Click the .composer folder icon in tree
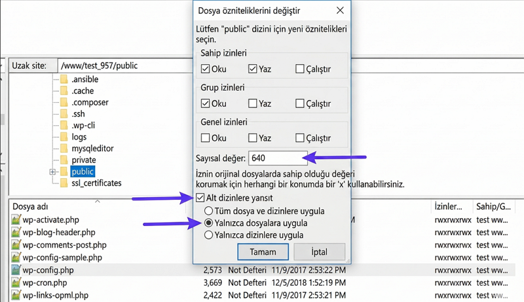This screenshot has width=524, height=302. [x=64, y=102]
